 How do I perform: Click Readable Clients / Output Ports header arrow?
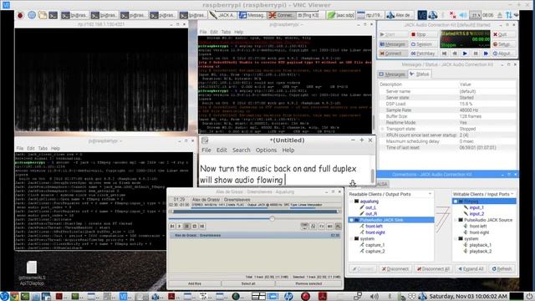pos(430,194)
